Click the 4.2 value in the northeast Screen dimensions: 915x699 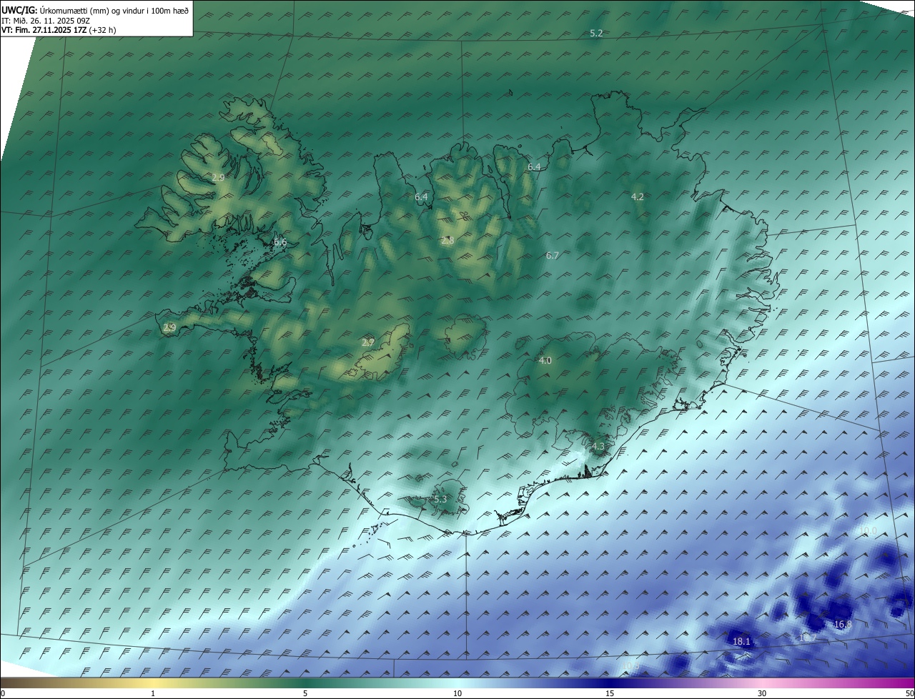[638, 197]
